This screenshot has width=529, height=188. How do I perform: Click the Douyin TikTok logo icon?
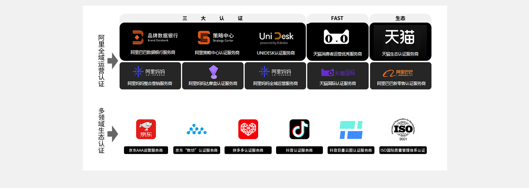(x=299, y=129)
